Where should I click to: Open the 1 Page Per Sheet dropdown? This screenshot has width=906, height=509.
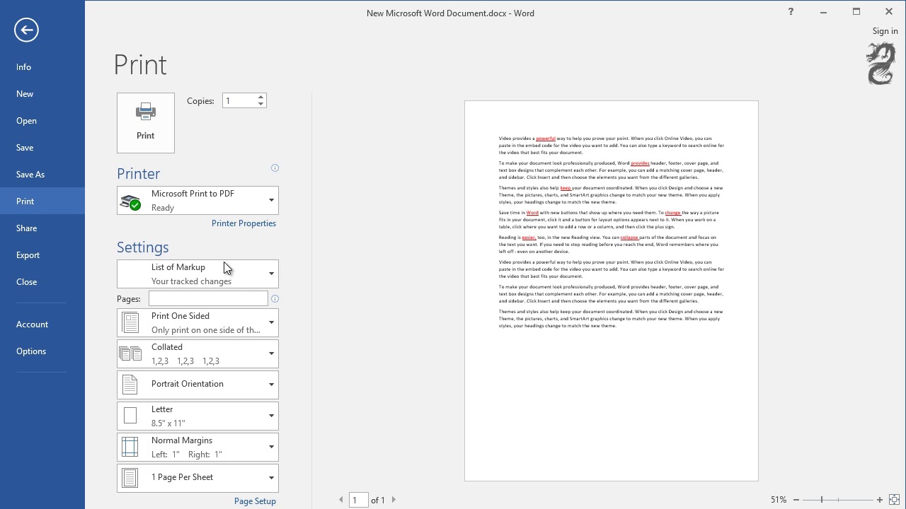pyautogui.click(x=197, y=478)
